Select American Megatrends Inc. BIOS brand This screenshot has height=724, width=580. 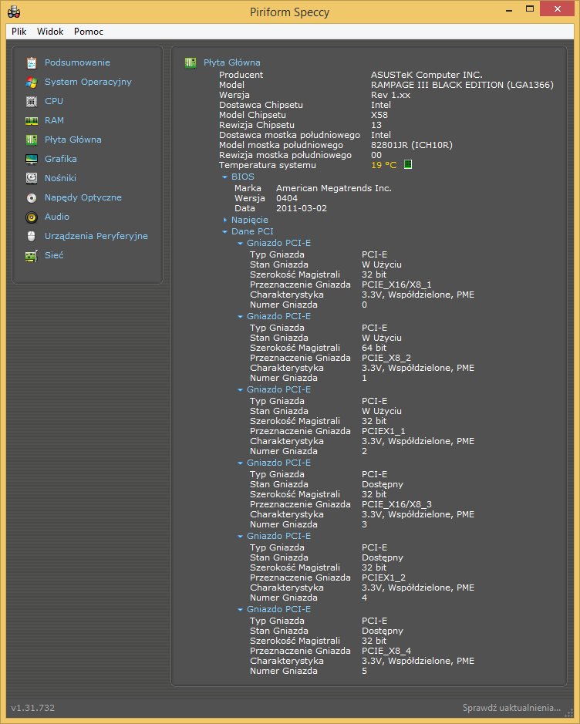[333, 188]
